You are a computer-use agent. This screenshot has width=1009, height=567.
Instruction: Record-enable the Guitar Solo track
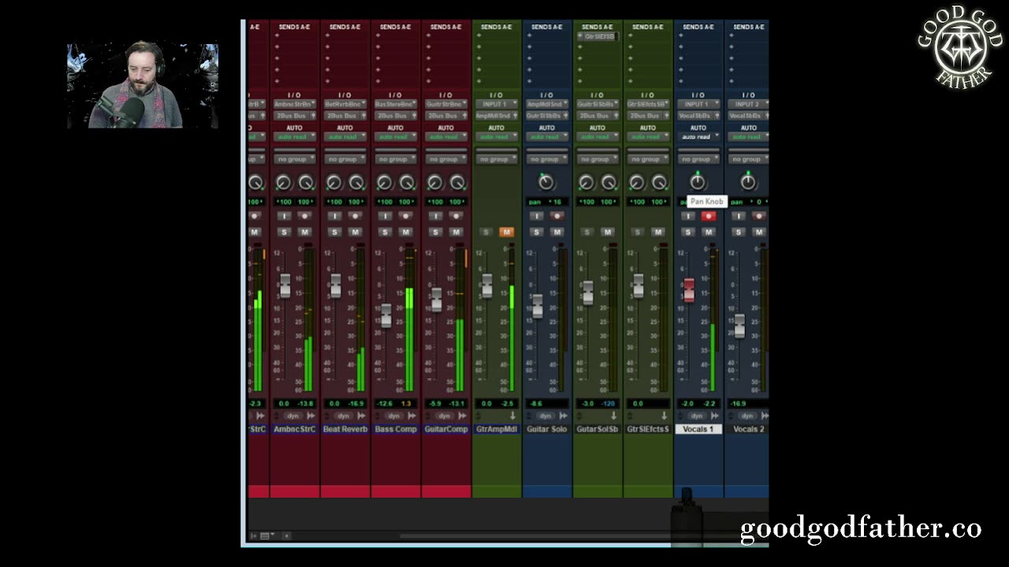point(557,216)
